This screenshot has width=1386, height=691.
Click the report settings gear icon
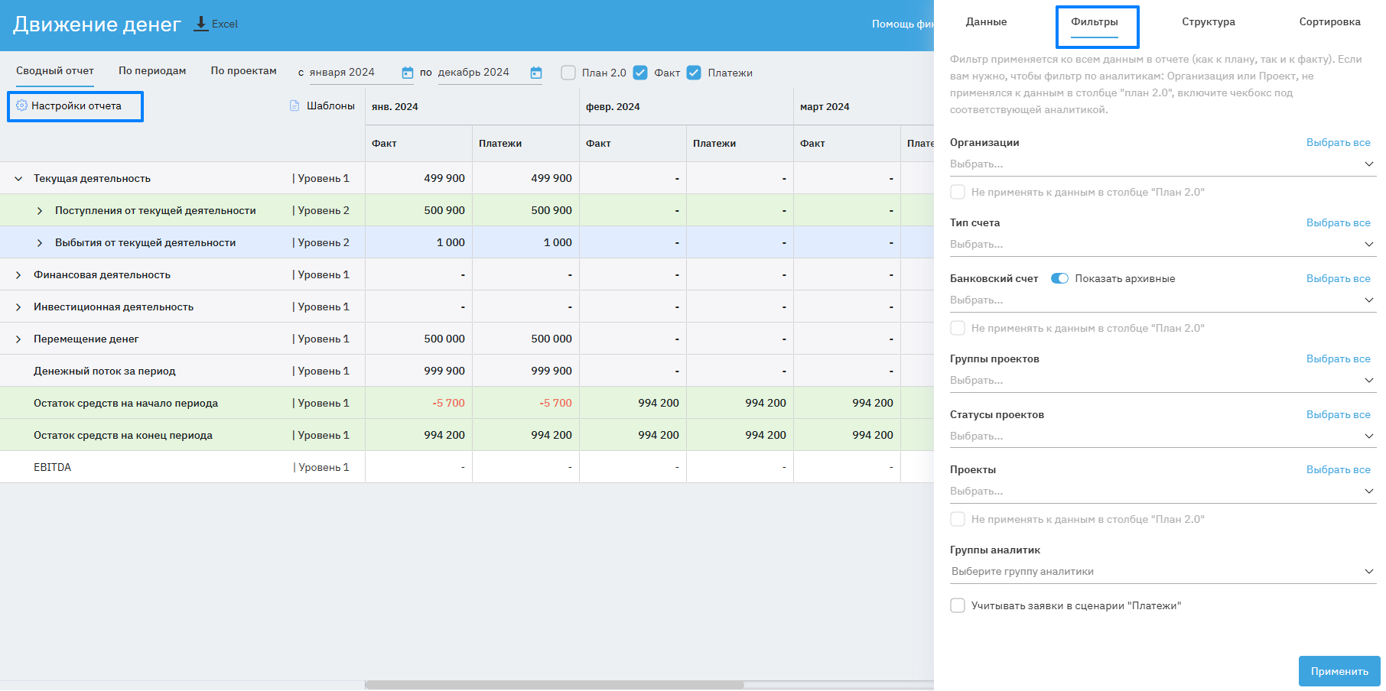[21, 105]
